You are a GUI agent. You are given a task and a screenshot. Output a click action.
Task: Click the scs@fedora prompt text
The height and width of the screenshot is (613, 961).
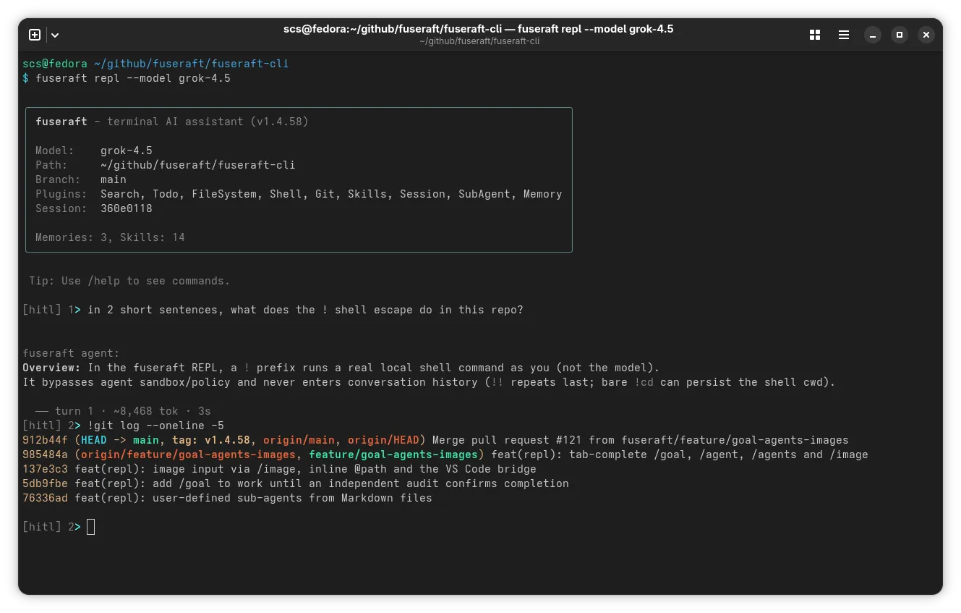[x=55, y=64]
